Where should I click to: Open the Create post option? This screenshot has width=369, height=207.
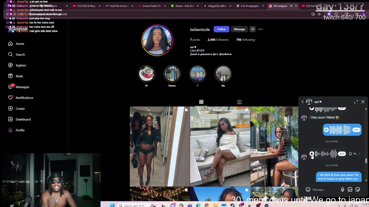(16, 109)
